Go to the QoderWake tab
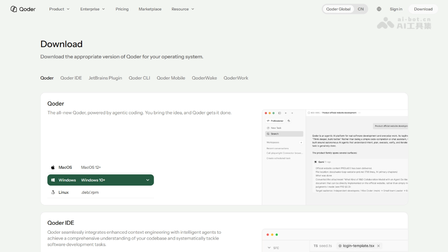 (204, 78)
